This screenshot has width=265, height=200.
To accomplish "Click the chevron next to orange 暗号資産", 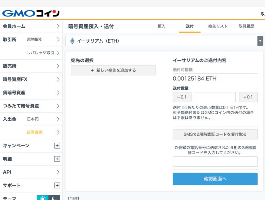I will (58, 133).
